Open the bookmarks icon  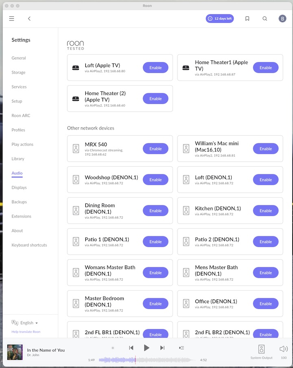pos(247,19)
